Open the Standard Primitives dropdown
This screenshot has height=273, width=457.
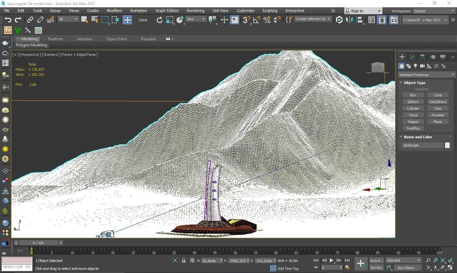tap(427, 75)
